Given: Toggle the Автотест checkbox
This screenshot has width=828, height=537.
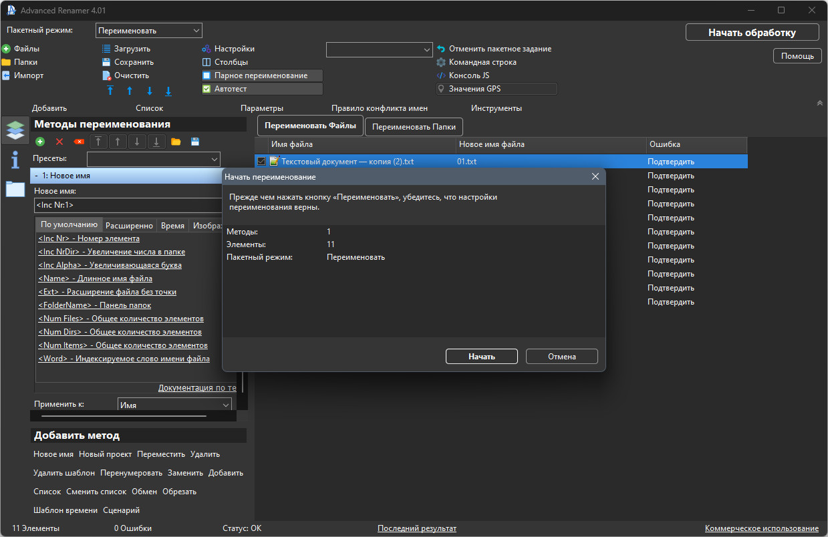Looking at the screenshot, I should coord(206,89).
